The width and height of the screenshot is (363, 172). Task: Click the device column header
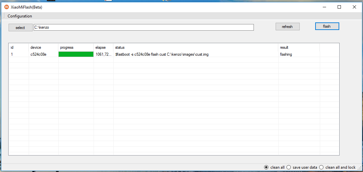(x=44, y=47)
